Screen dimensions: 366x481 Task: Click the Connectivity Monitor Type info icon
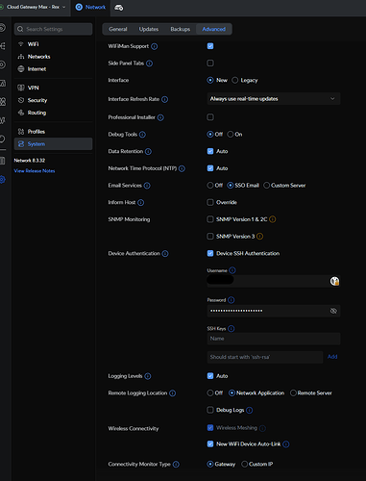(176, 465)
